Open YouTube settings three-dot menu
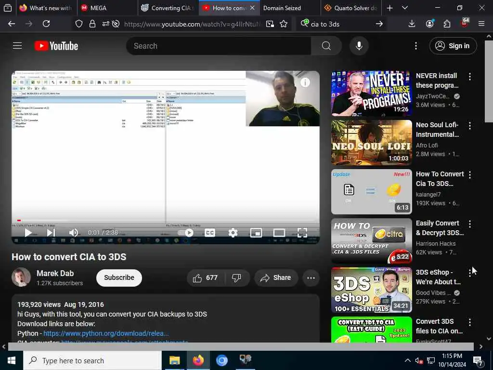493x370 pixels. coord(415,46)
